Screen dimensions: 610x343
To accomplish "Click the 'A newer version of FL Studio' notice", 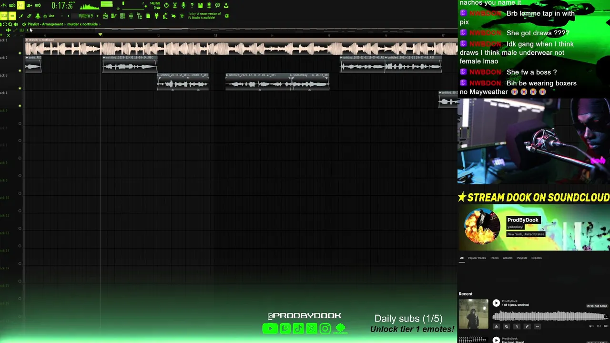I will click(204, 16).
